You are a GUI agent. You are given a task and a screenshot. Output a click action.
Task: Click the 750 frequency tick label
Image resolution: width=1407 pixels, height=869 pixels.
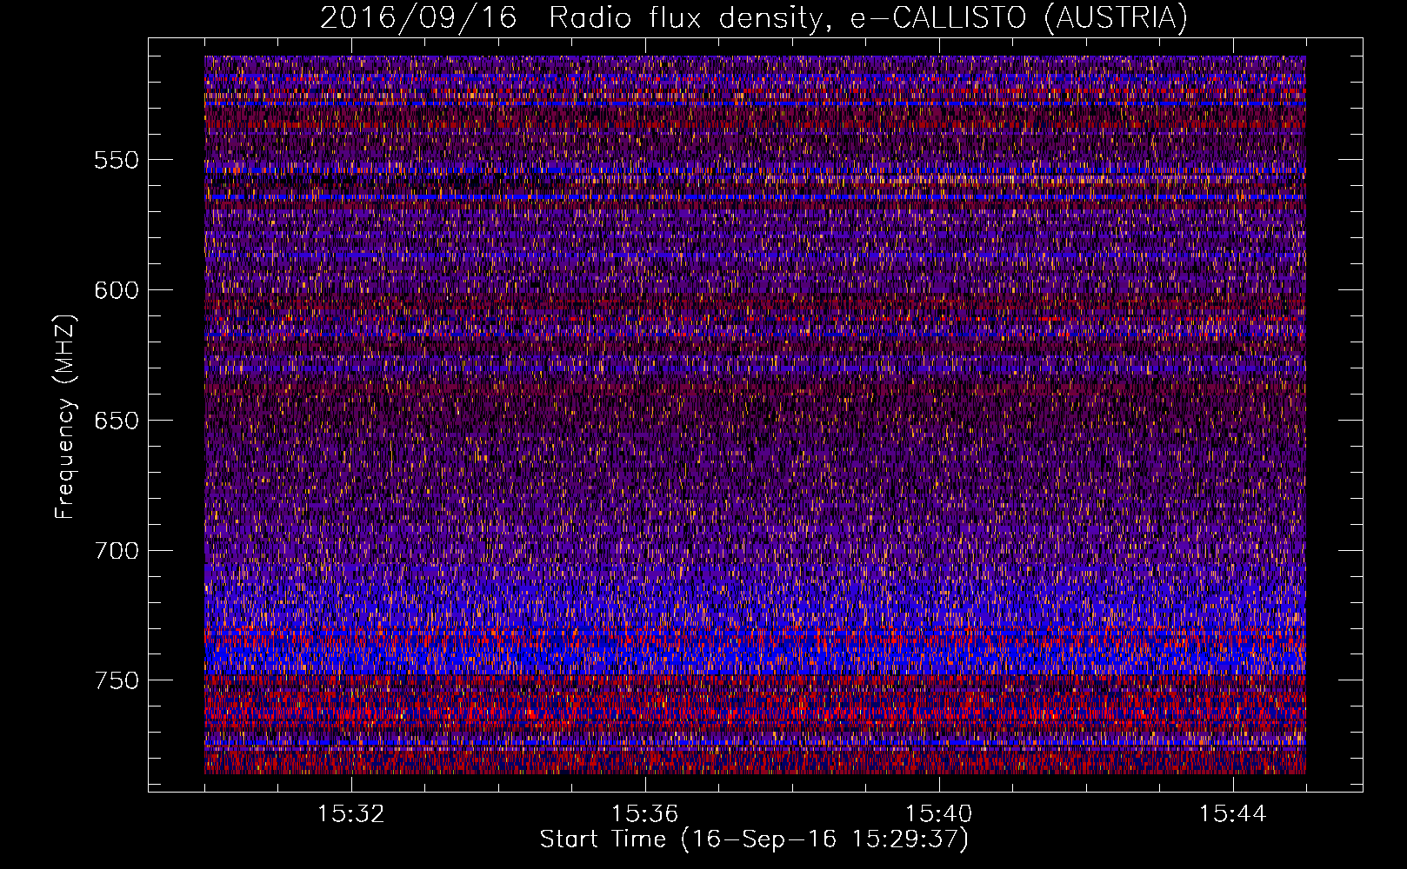click(x=116, y=680)
